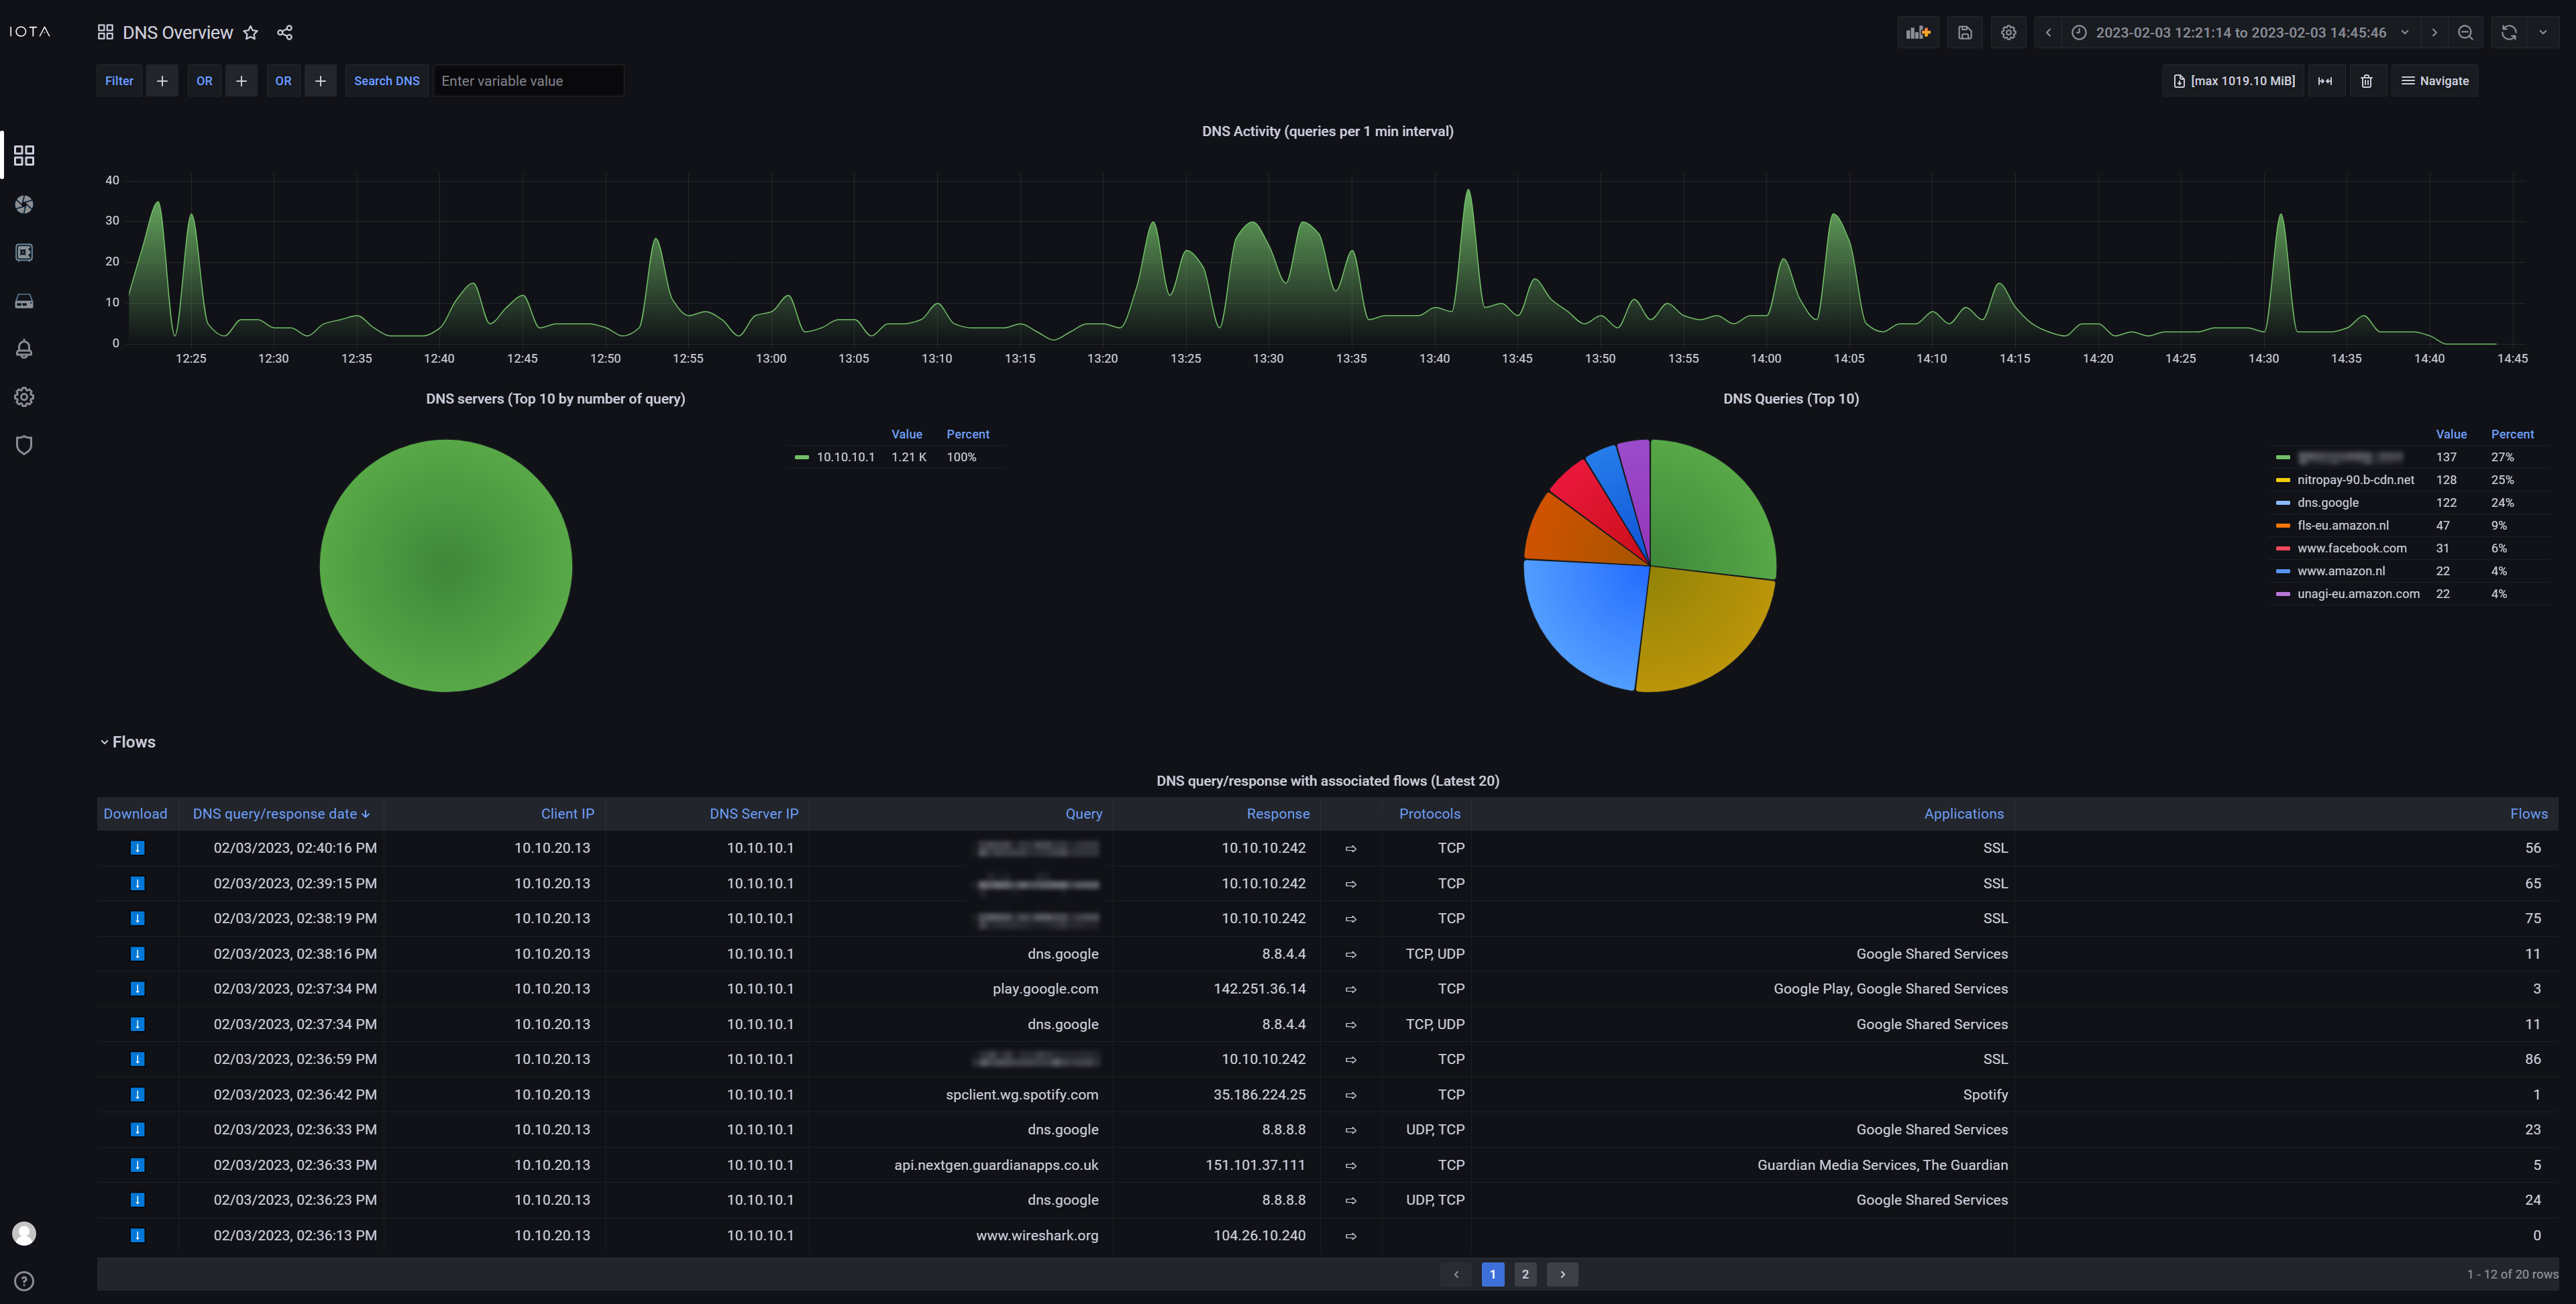Toggle the nitropay-90.b-cdn.net legend series
This screenshot has width=2576, height=1304.
coord(2355,479)
